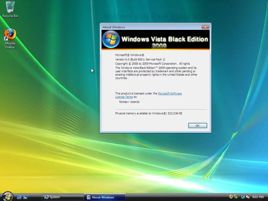268x201 pixels.
Task: Close the About Windows dialog
Action: (x=205, y=27)
